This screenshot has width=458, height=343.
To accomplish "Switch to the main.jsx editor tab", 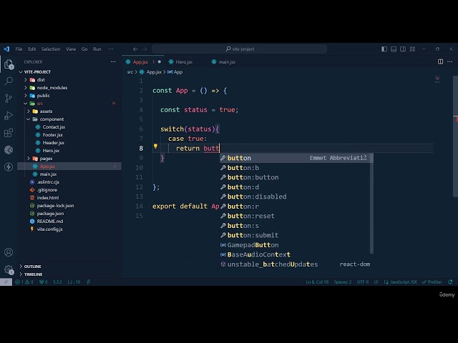I will pos(227,62).
